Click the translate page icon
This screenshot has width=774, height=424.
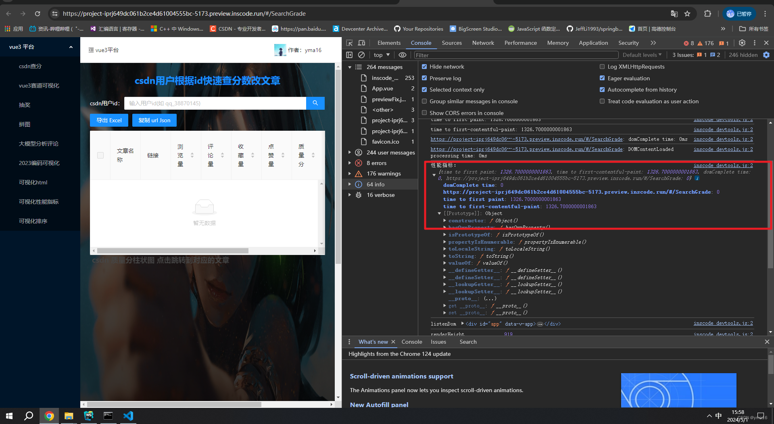(x=674, y=14)
